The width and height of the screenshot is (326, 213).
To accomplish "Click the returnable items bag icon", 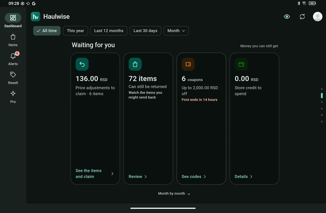I will tap(135, 64).
